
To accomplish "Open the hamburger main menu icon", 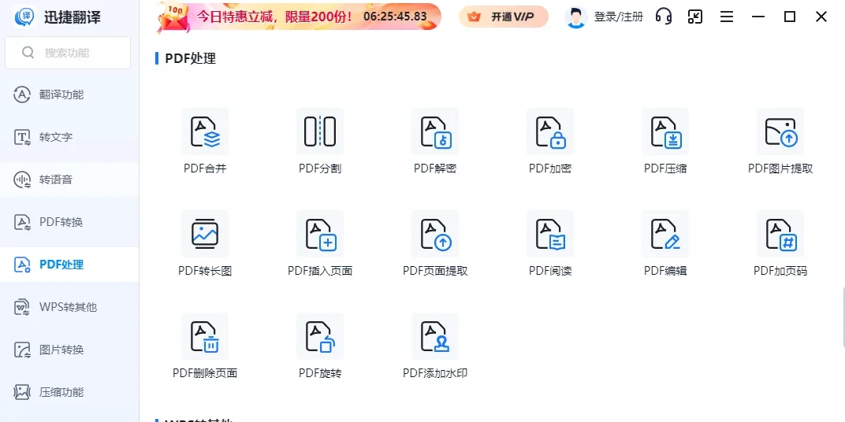I will (x=727, y=17).
